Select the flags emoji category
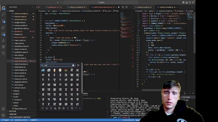Screen dimensions: 218x122 pos(76,108)
